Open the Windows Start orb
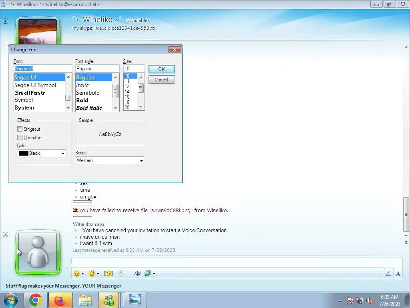The height and width of the screenshot is (308, 410). point(10,300)
